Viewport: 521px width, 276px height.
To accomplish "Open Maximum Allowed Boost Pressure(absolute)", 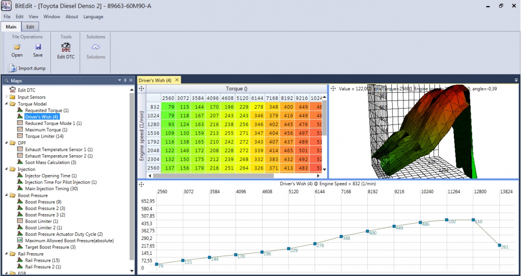I will tap(69, 240).
